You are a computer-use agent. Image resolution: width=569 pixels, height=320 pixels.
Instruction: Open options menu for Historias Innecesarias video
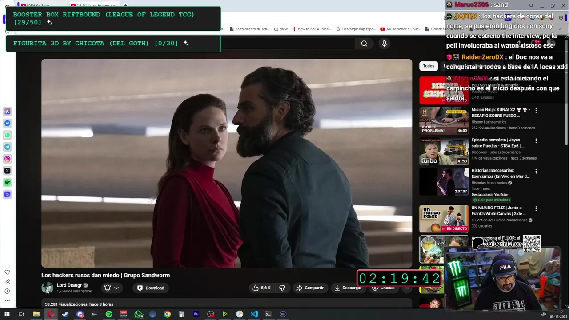click(x=536, y=171)
